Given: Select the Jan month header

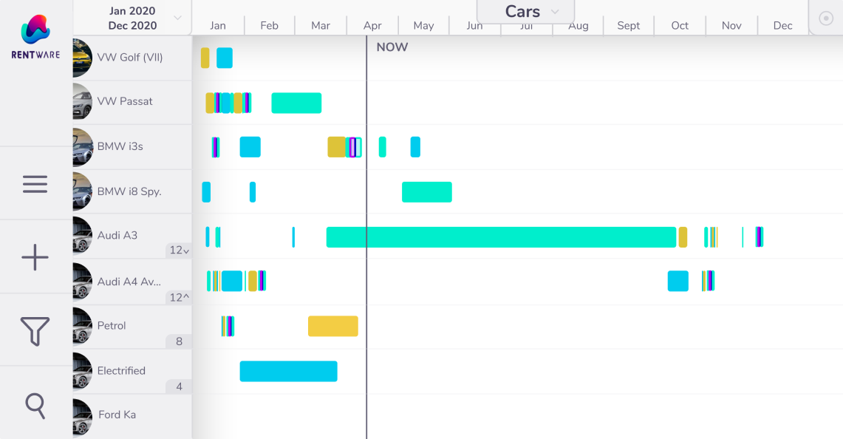Looking at the screenshot, I should (x=218, y=25).
